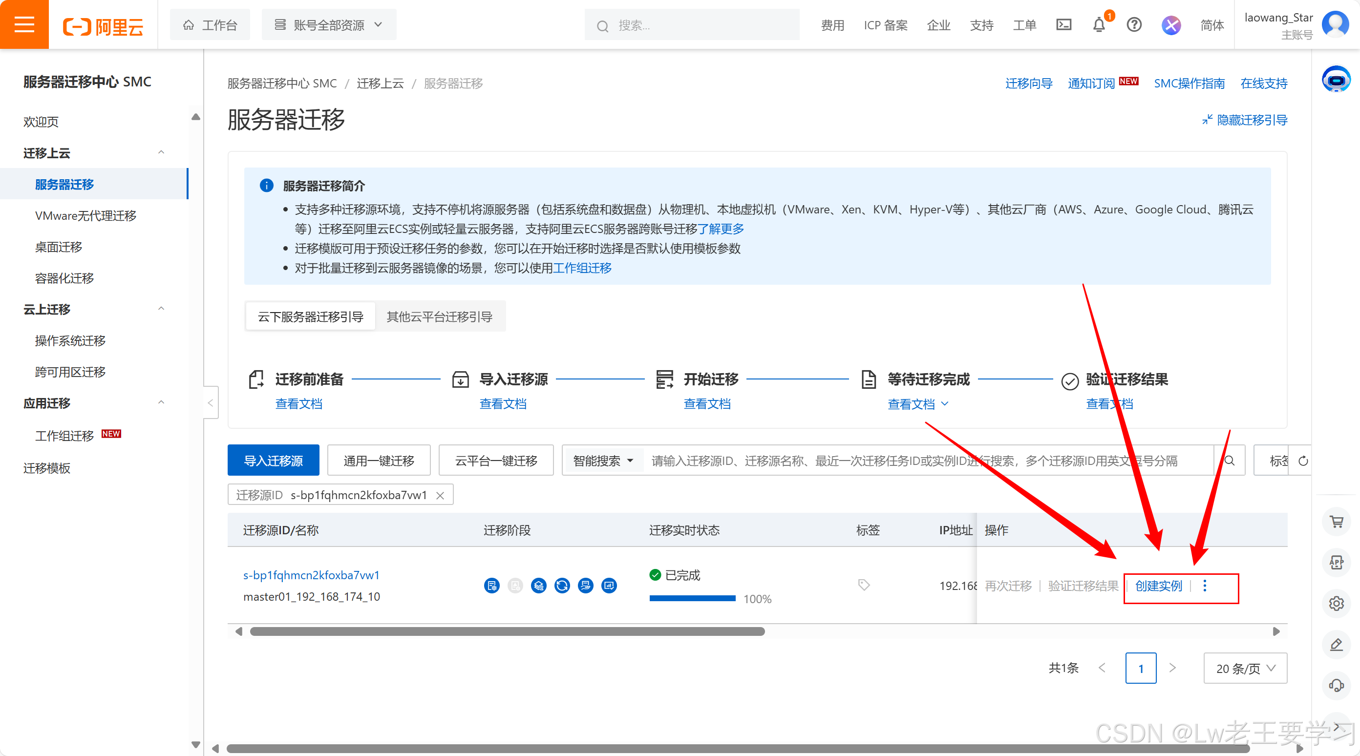Open 操作系统迁移 in the sidebar
The height and width of the screenshot is (756, 1360).
click(70, 340)
